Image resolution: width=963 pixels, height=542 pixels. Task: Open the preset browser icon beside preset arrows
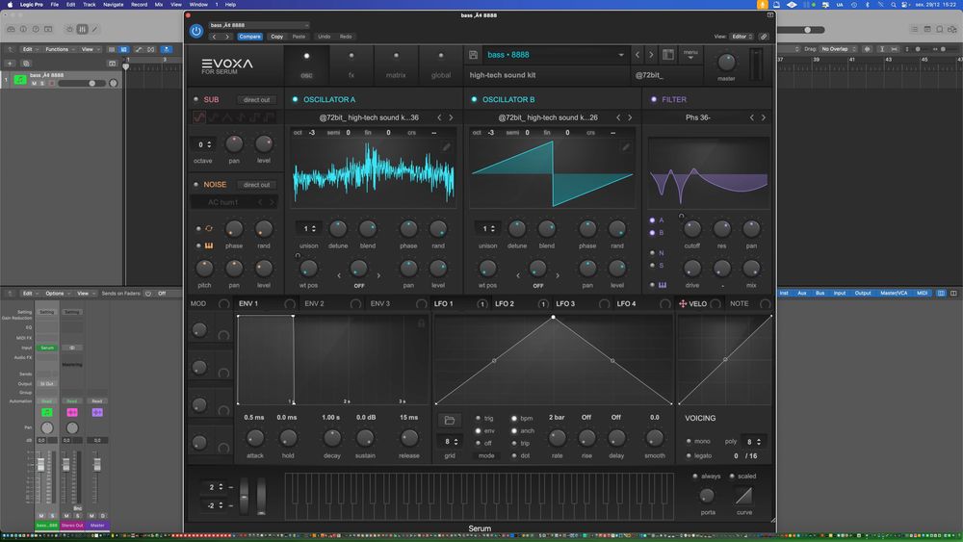[668, 55]
